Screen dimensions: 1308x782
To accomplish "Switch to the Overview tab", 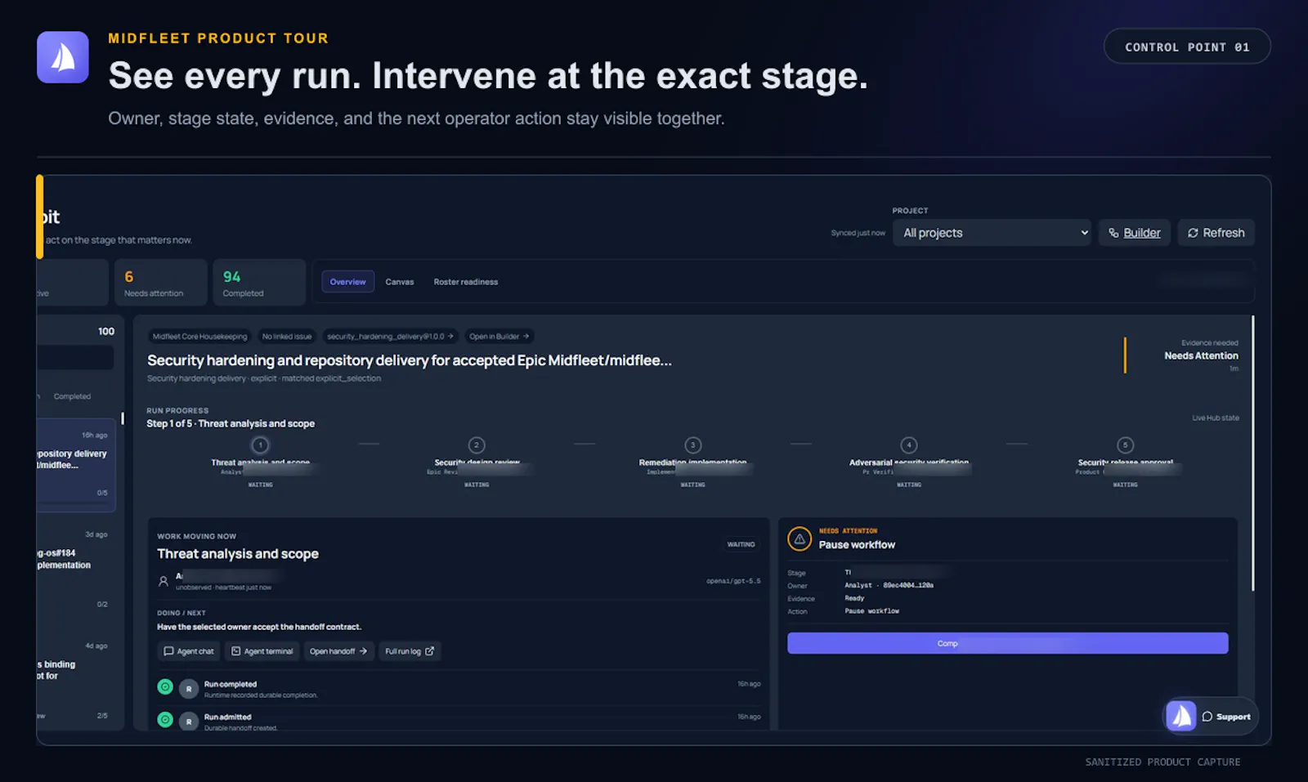I will [347, 282].
